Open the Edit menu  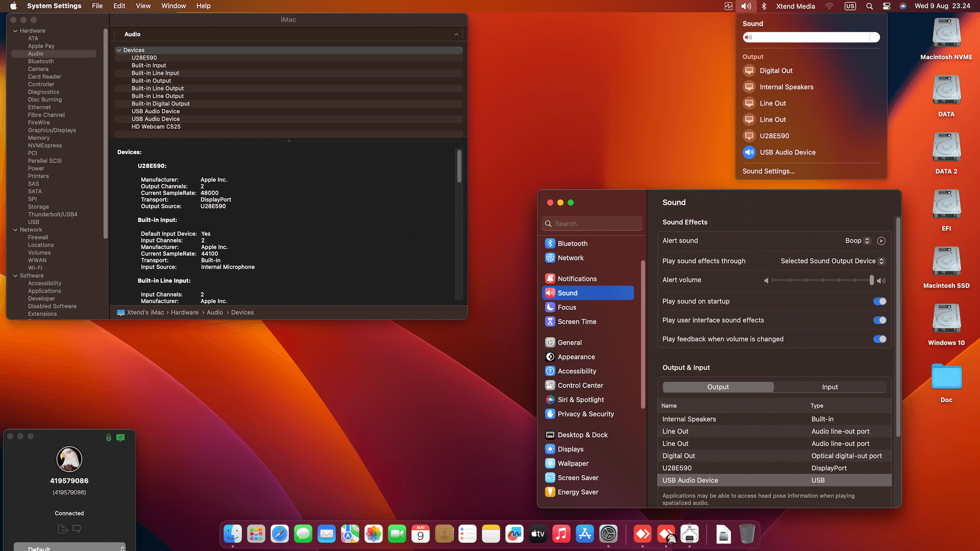pos(119,6)
